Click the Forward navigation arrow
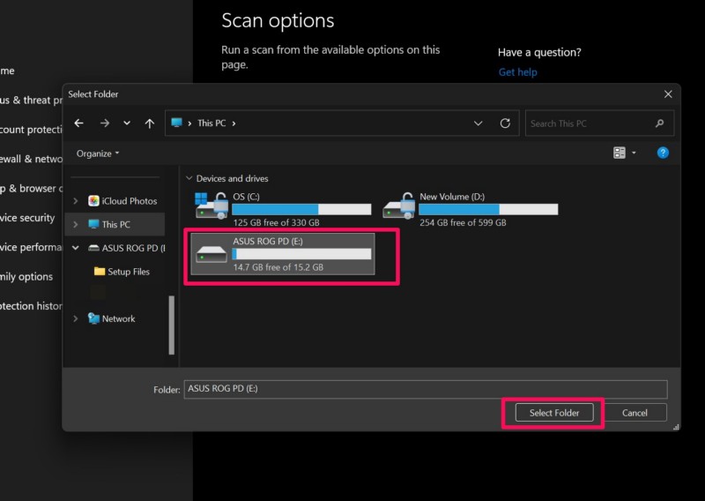 pos(105,123)
